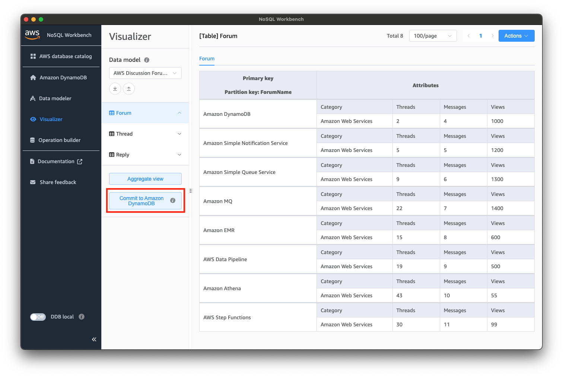563x377 pixels.
Task: Open AWS database catalog grid icon
Action: coord(33,56)
